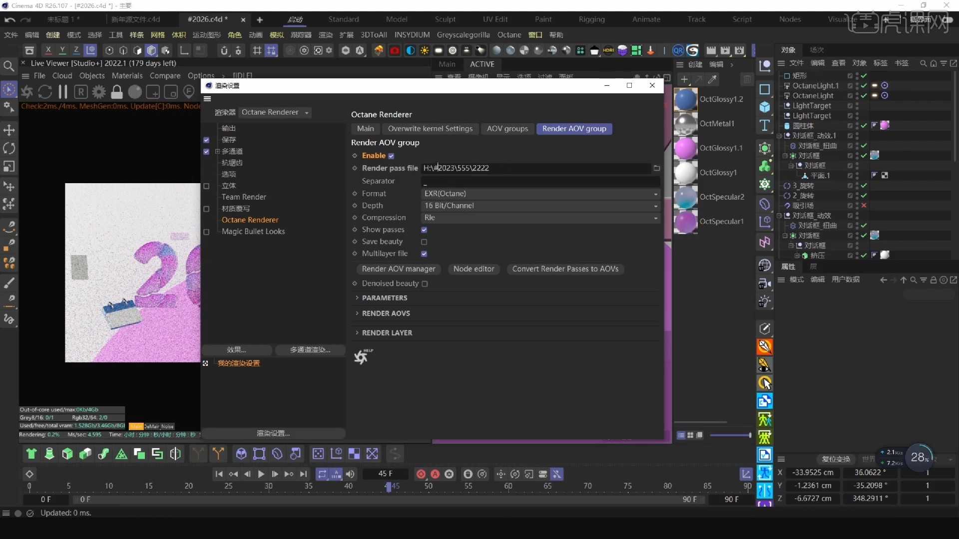Viewport: 959px width, 539px height.
Task: Enable the Magic Bullet Looks checkbox
Action: pos(206,232)
